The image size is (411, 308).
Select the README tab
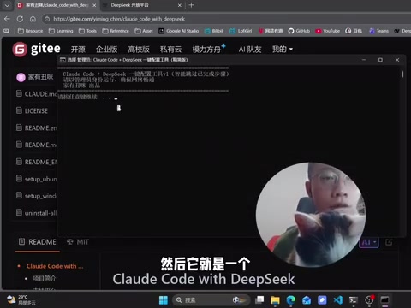point(38,242)
